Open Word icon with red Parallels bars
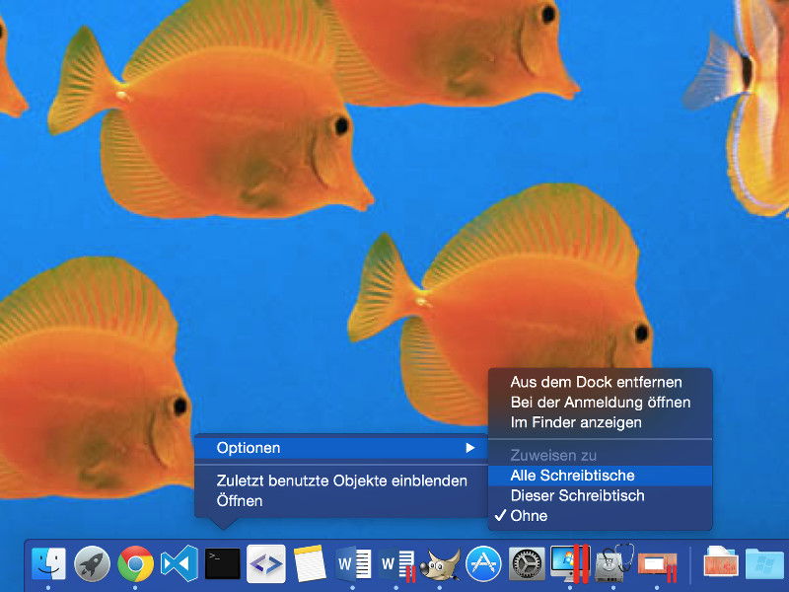This screenshot has height=592, width=789. (x=397, y=564)
